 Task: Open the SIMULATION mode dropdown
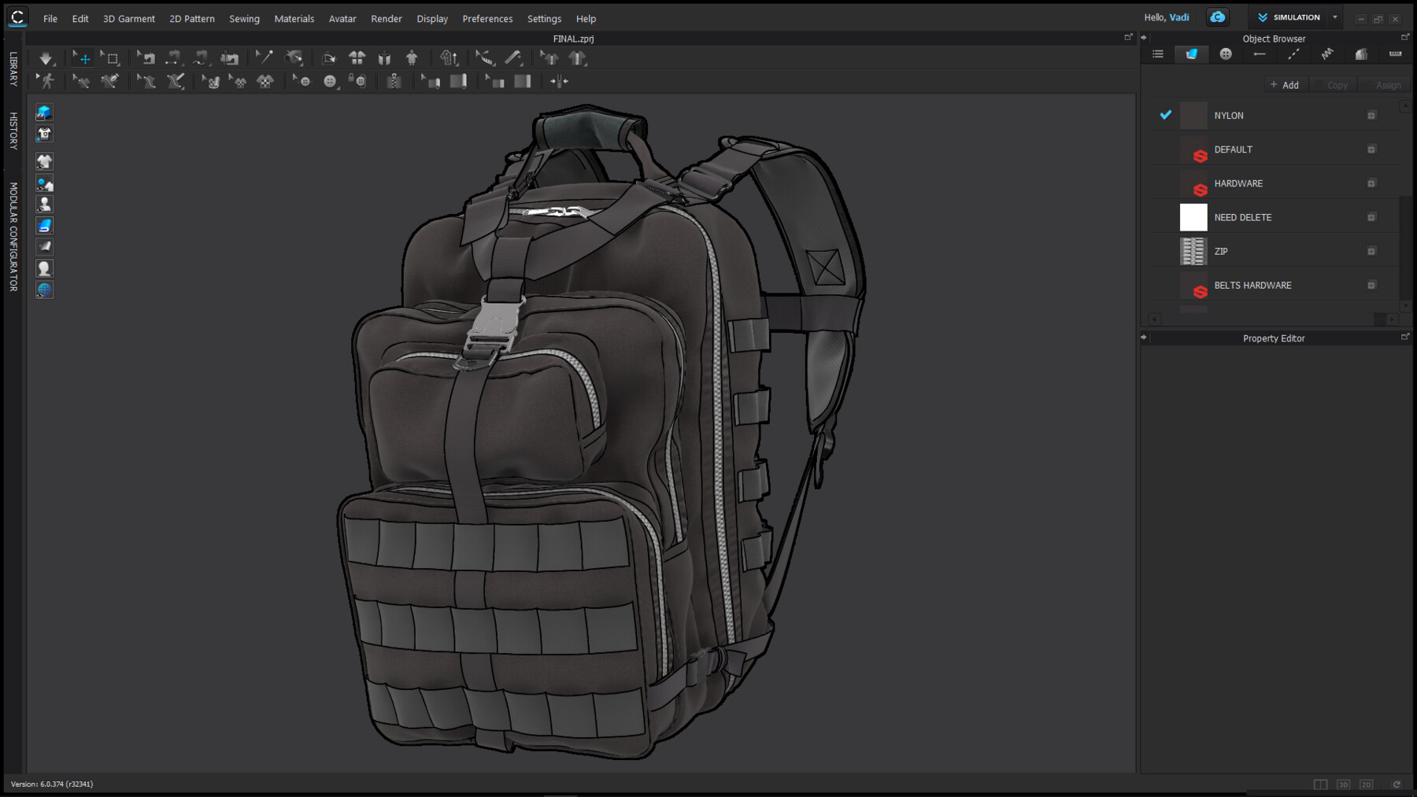click(x=1334, y=17)
